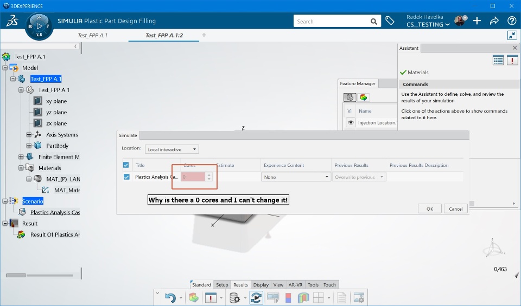Click the collapse view arrows icon
The height and width of the screenshot is (306, 521).
coord(512,35)
